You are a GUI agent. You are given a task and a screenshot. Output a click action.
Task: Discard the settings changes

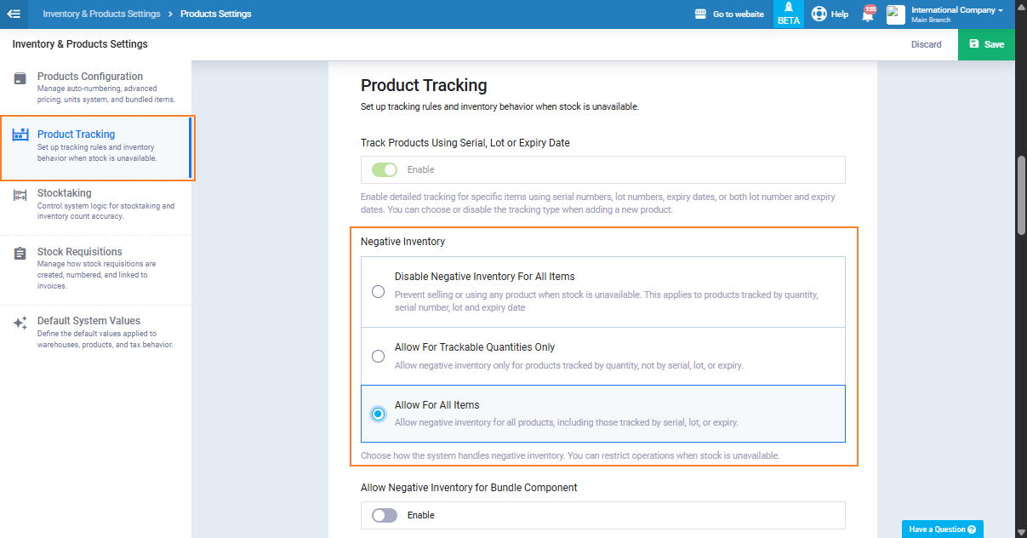point(926,44)
